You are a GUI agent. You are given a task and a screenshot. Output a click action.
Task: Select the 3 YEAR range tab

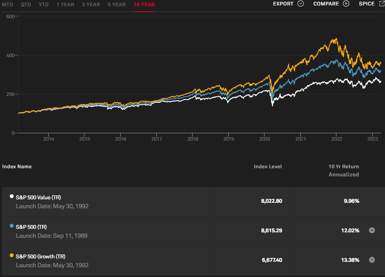91,5
